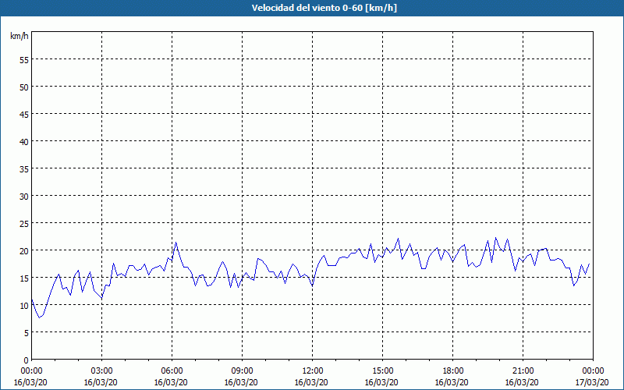This screenshot has width=624, height=390.
Task: Click the 21:00 time marker
Action: point(523,370)
